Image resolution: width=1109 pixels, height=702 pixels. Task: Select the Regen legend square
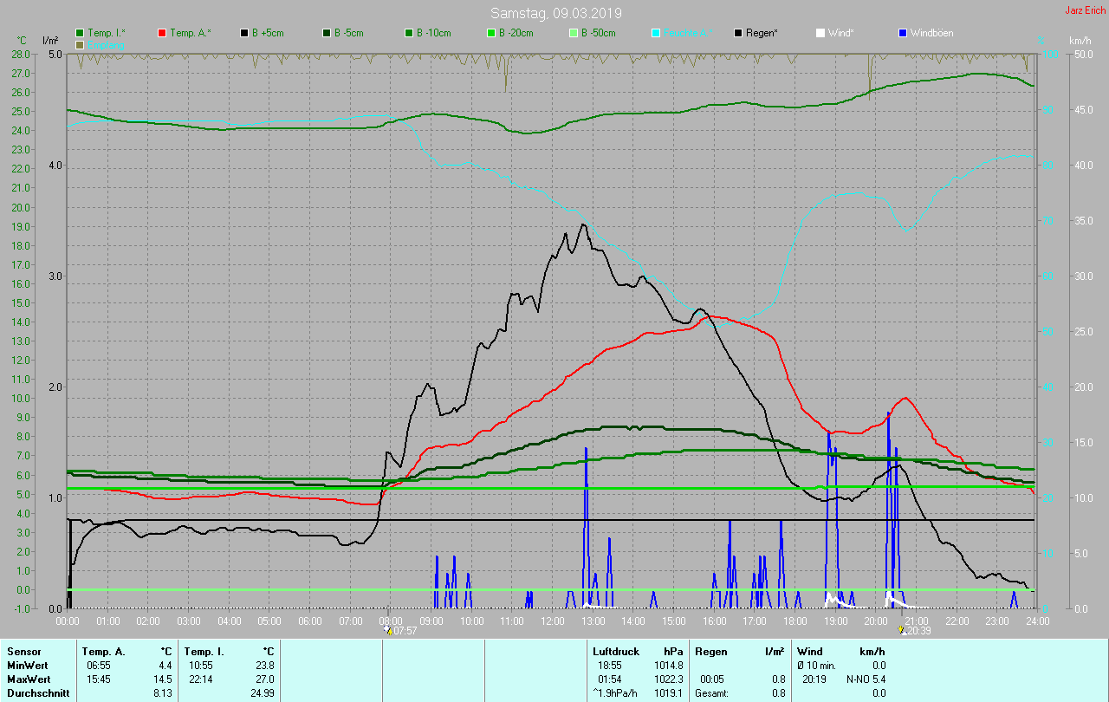[x=738, y=33]
